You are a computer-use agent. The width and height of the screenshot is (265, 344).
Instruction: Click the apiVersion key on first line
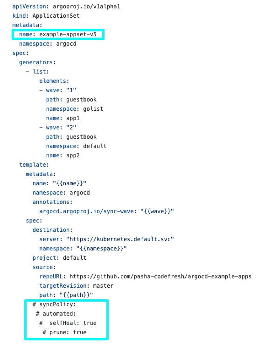tap(29, 7)
